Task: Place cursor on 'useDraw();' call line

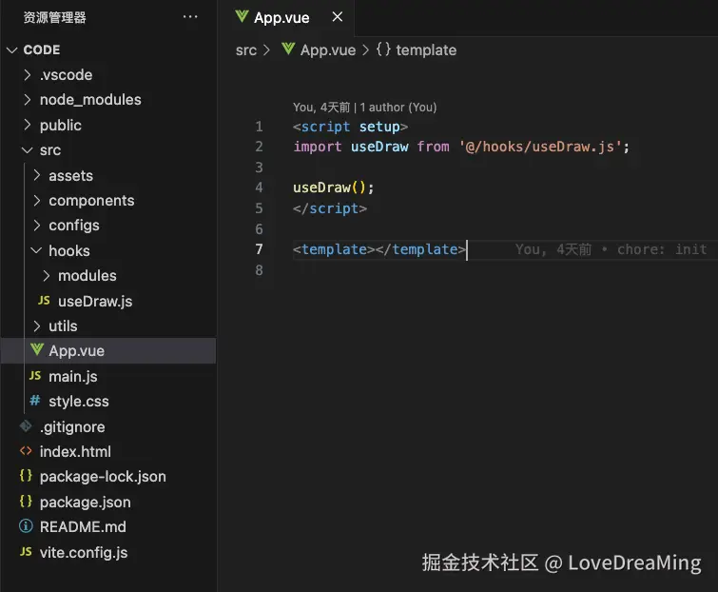Action: [334, 187]
